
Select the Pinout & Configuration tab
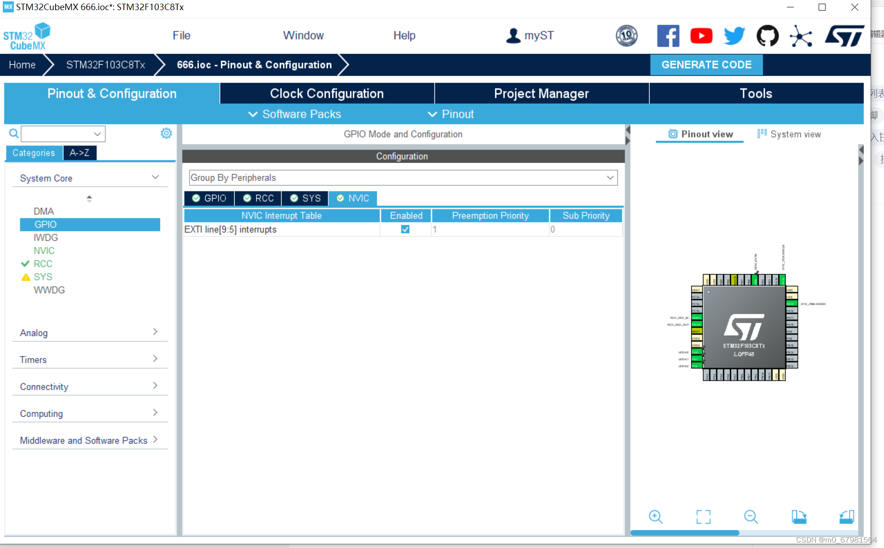pos(112,93)
